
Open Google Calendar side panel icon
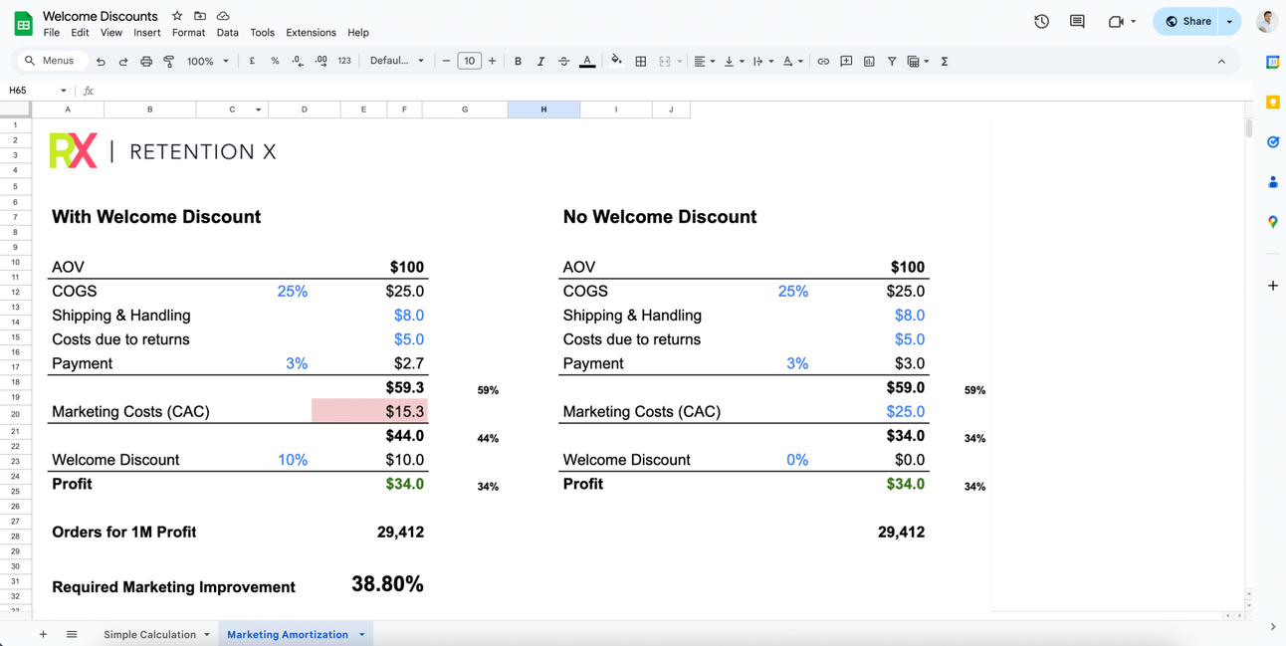pos(1272,62)
